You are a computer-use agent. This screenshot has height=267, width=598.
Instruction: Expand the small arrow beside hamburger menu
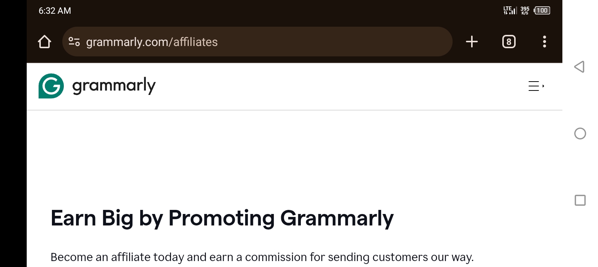pos(543,86)
